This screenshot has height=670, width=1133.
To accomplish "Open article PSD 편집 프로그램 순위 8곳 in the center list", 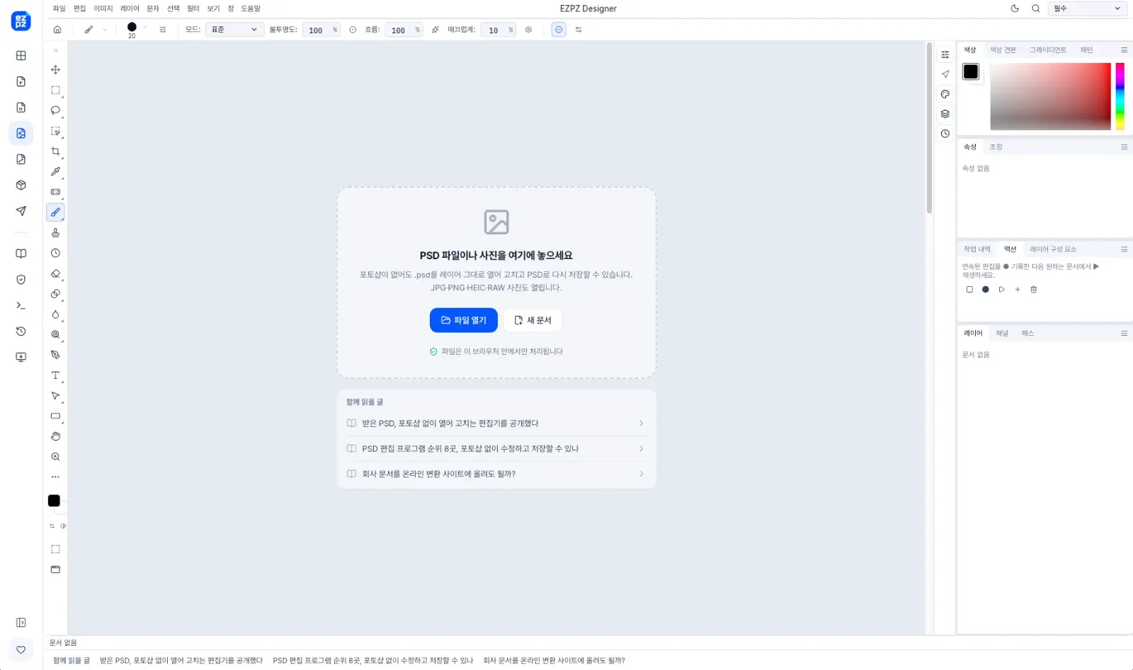I will click(496, 448).
